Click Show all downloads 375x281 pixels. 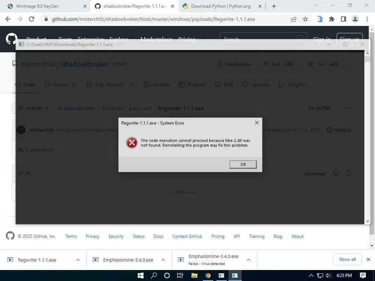347,259
